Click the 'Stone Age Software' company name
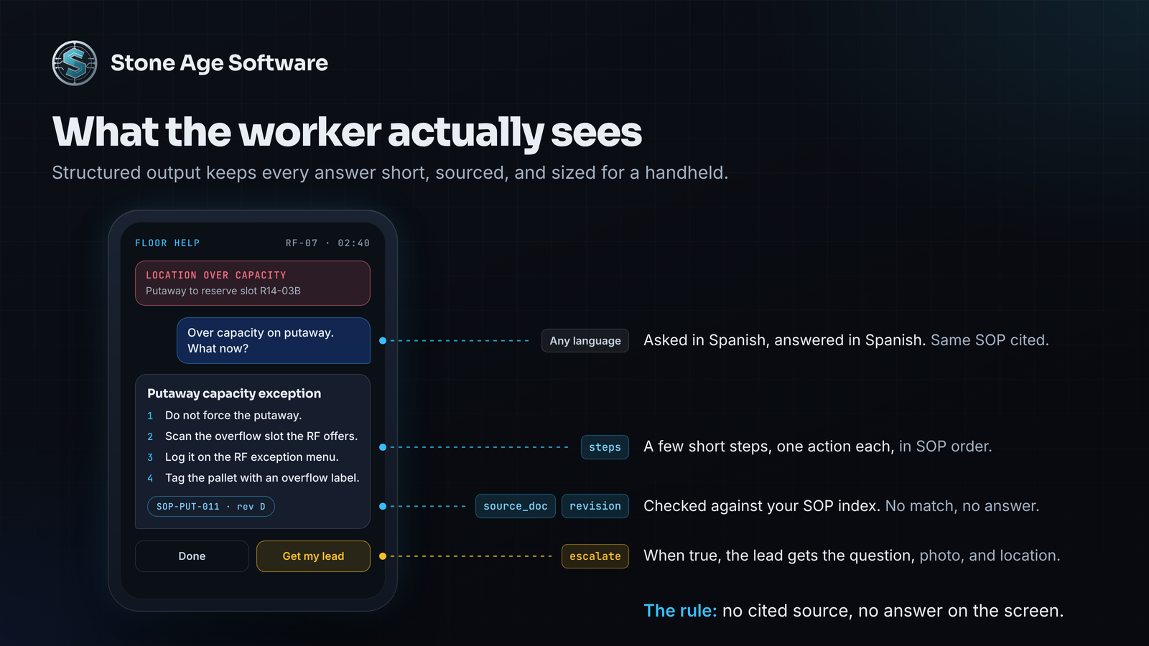The height and width of the screenshot is (646, 1149). tap(219, 63)
